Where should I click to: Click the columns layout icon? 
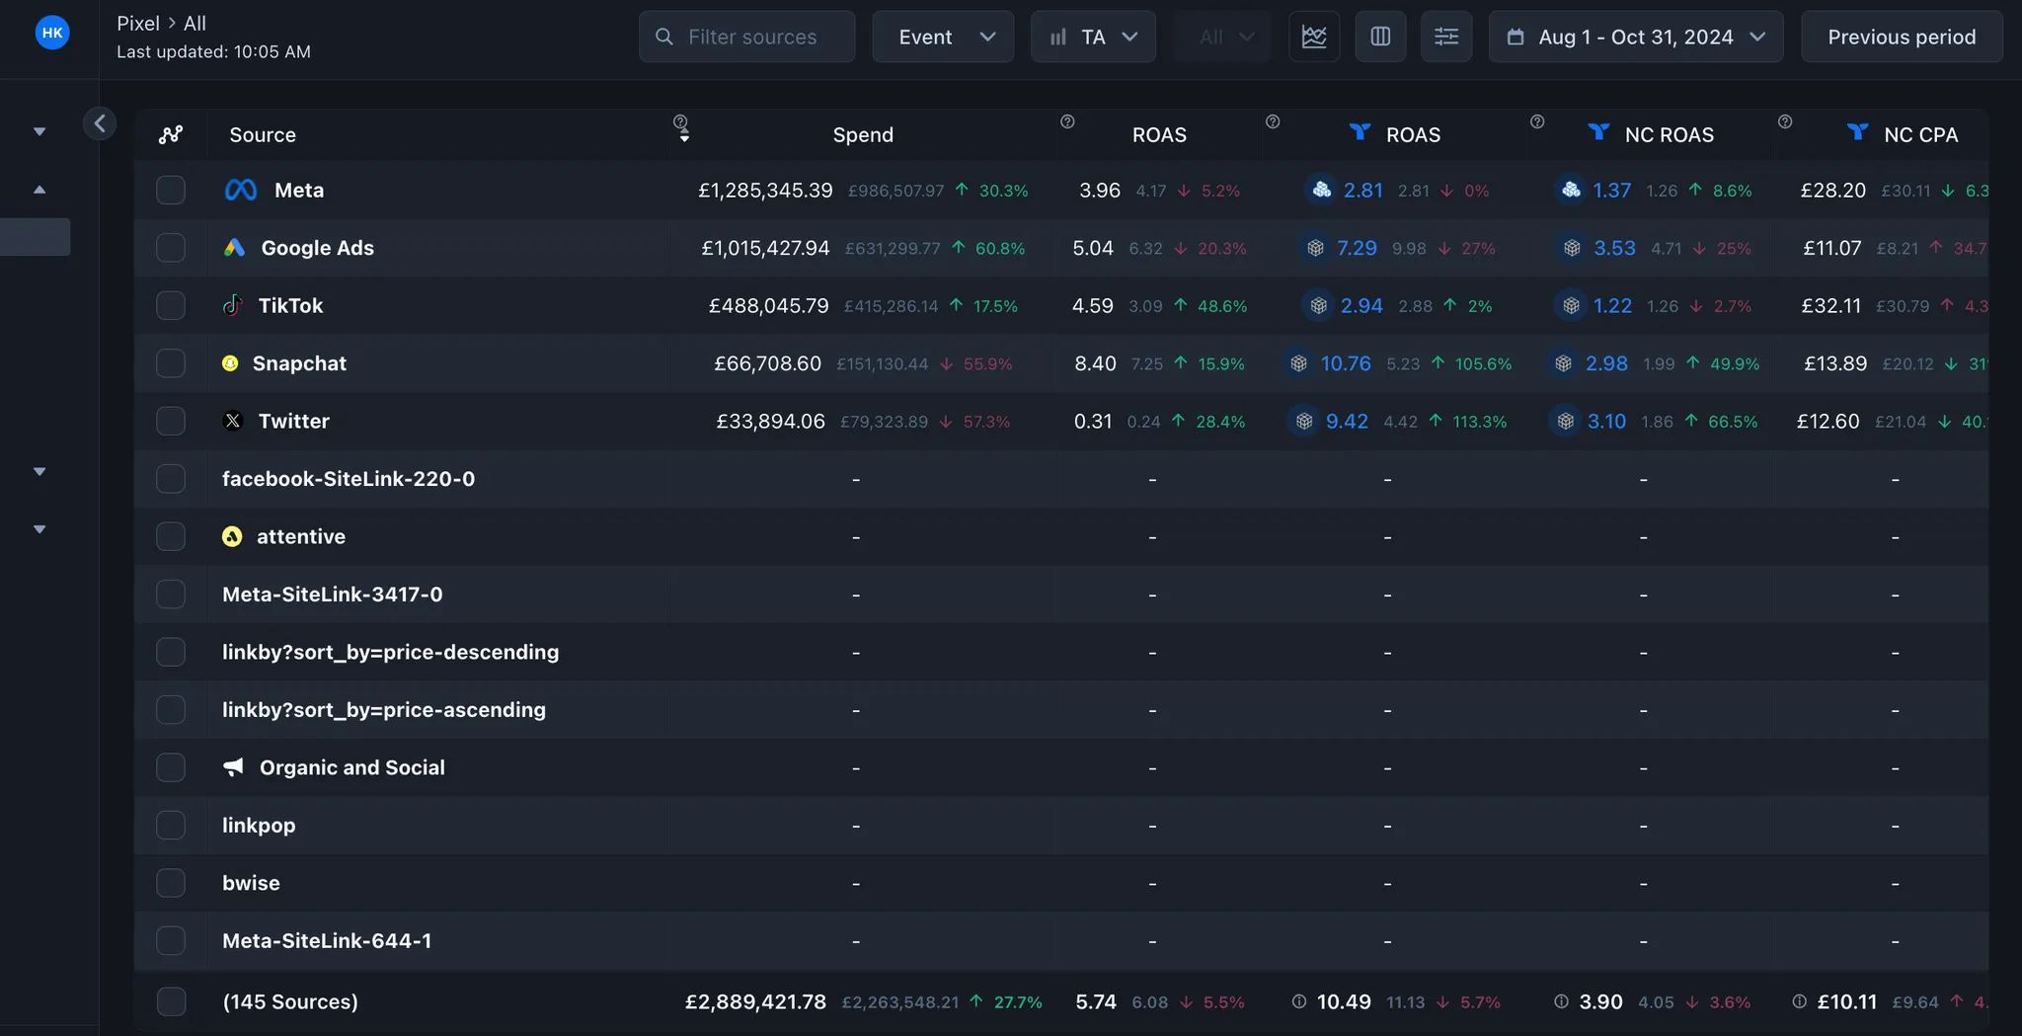click(1380, 37)
